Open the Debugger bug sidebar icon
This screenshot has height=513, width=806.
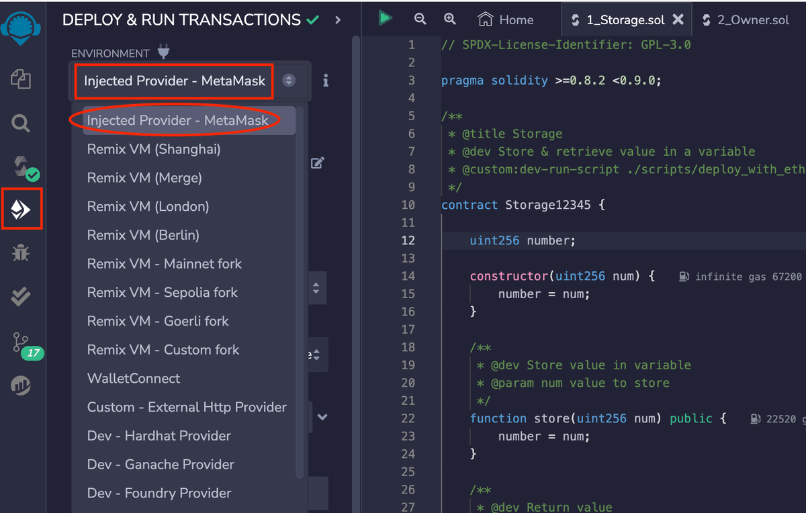21,253
